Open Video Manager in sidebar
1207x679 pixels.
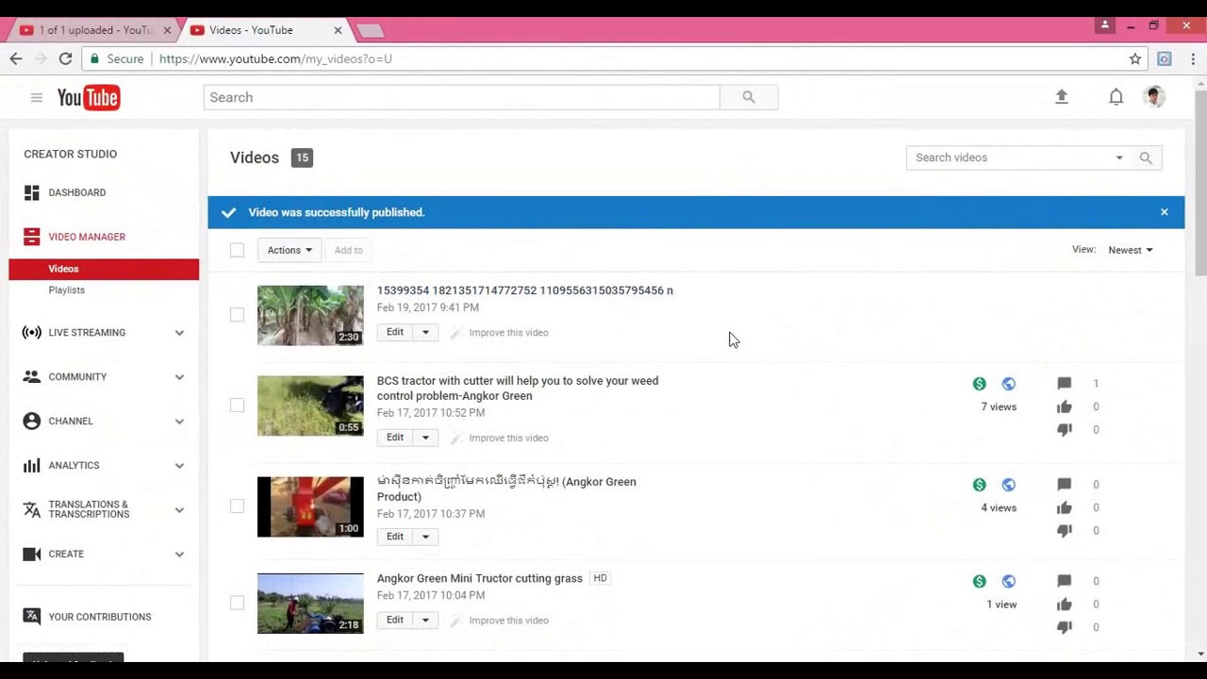click(87, 237)
